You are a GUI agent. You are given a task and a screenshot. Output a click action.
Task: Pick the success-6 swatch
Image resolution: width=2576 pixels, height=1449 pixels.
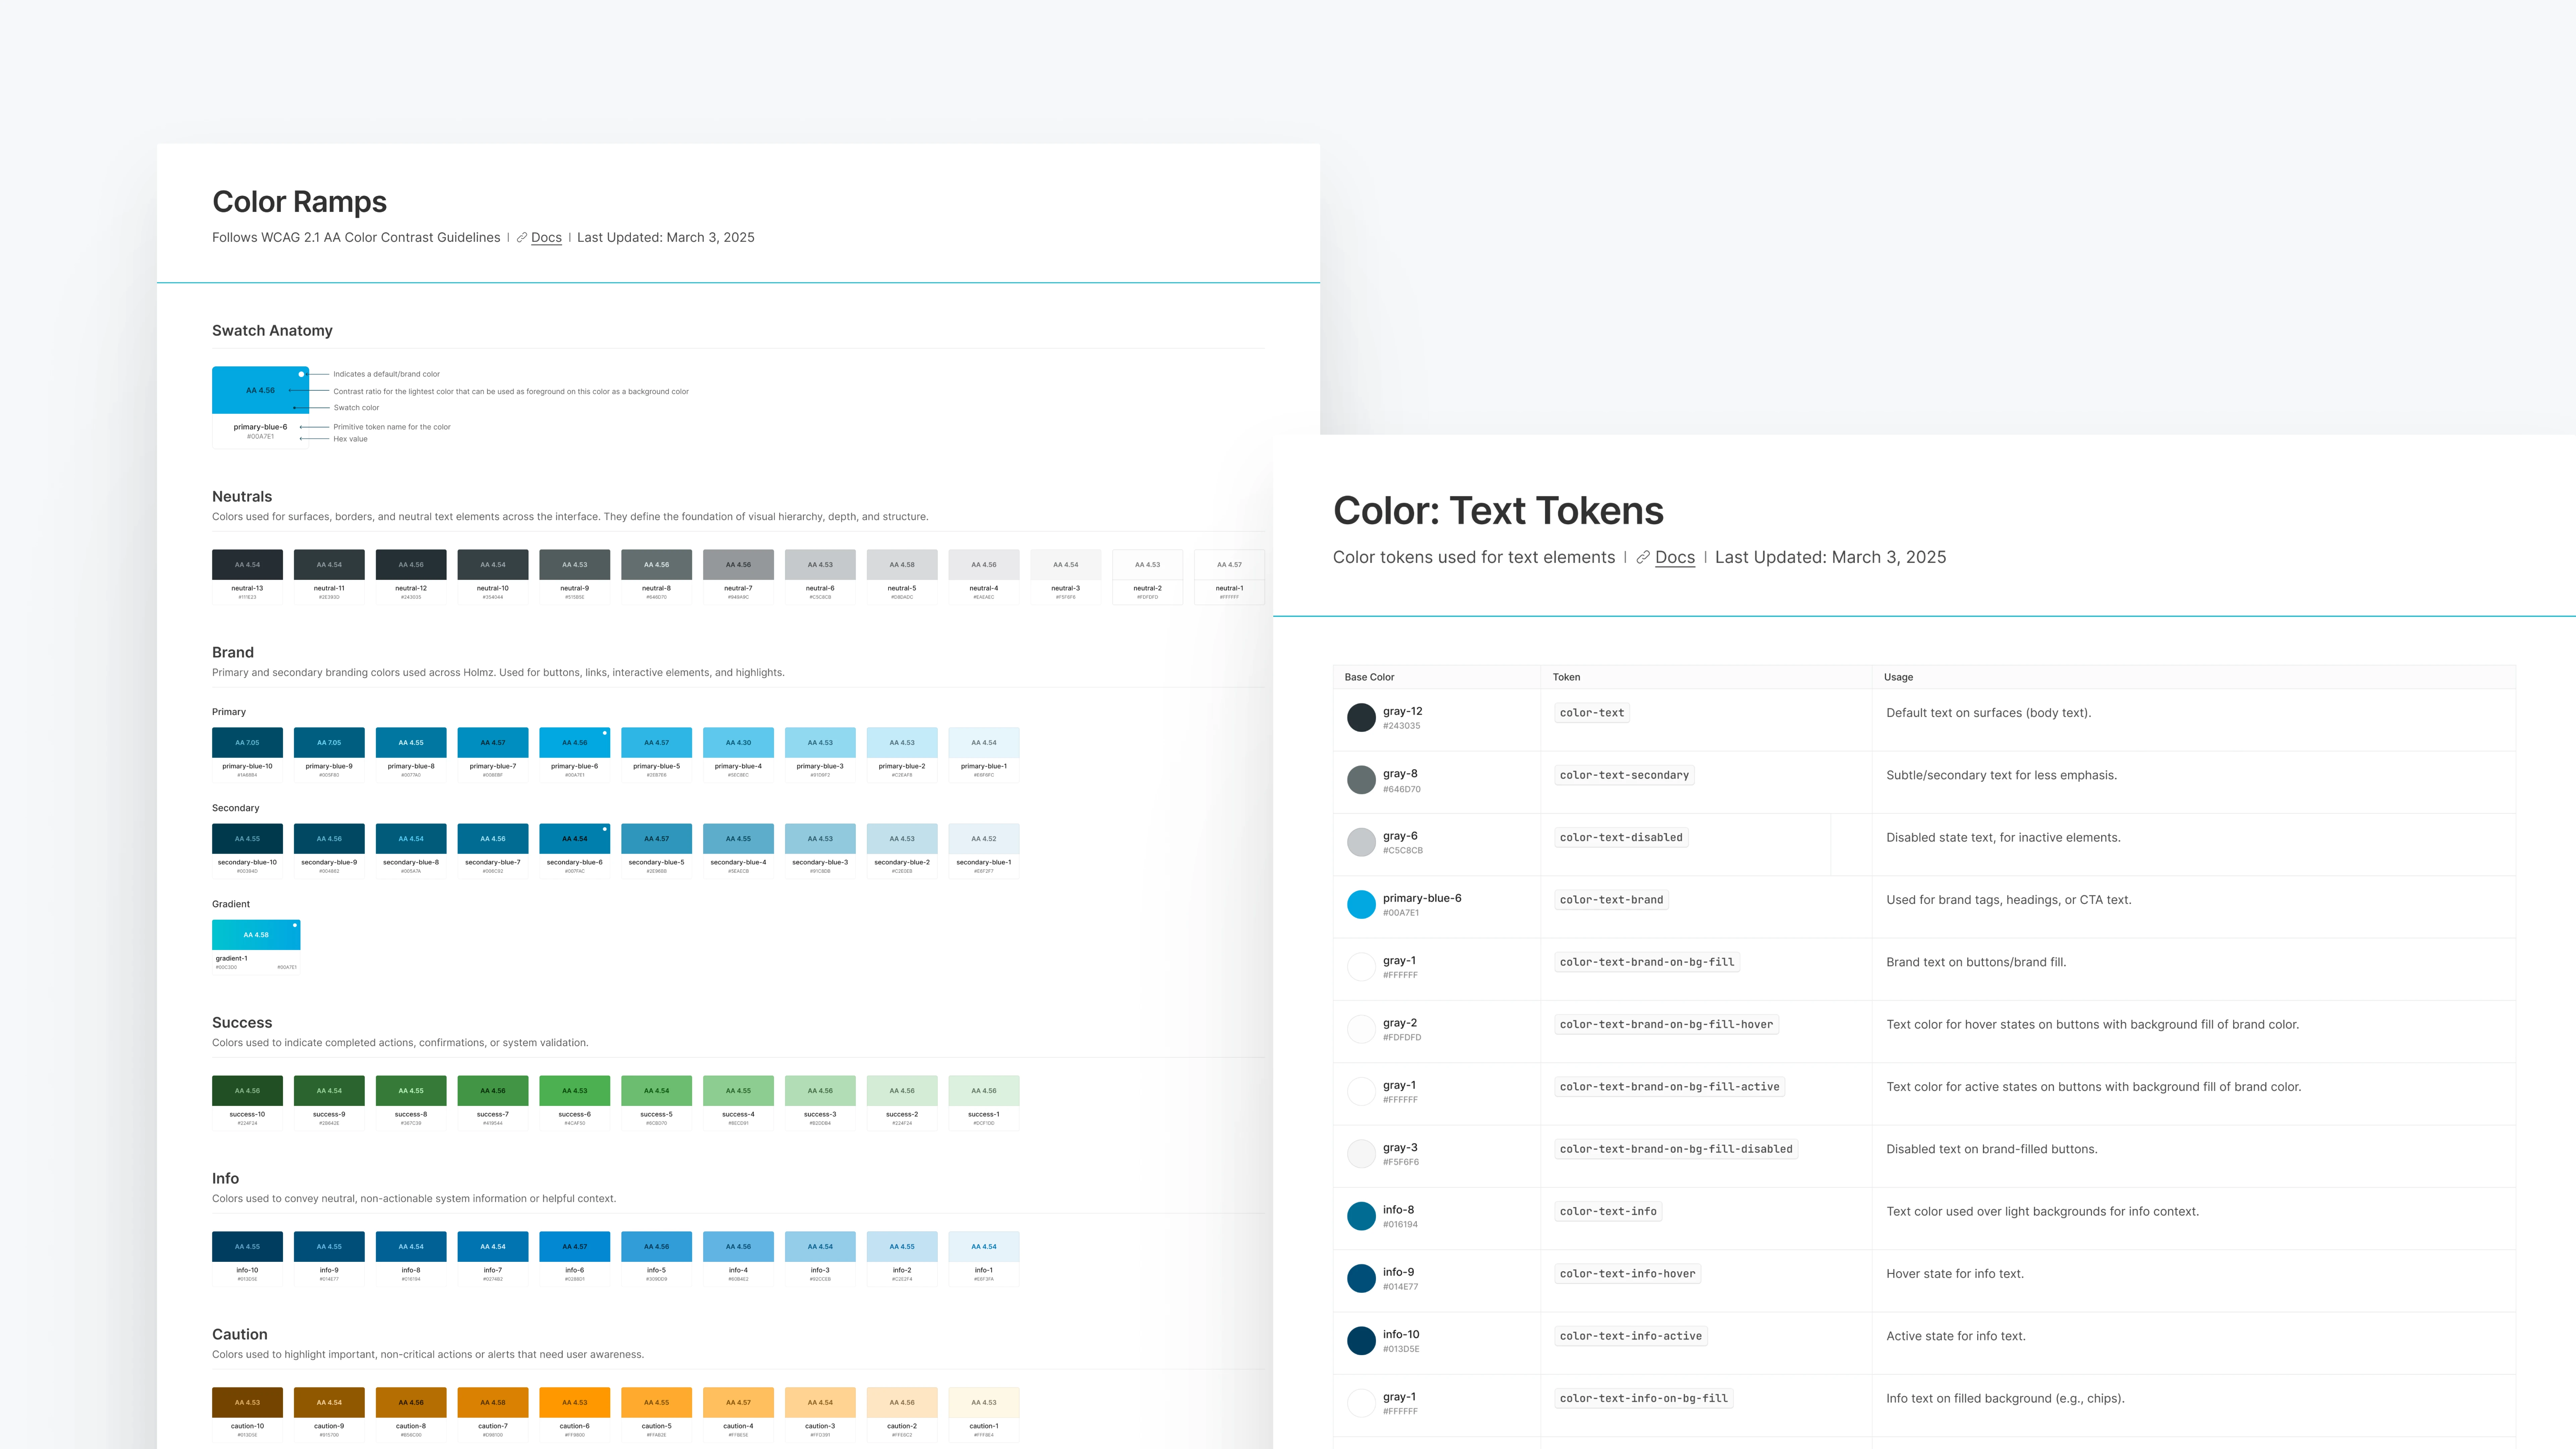(x=575, y=1103)
